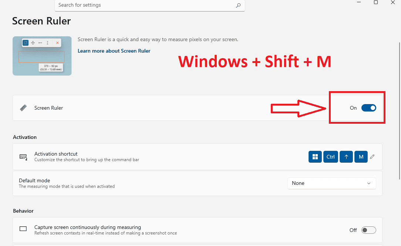Edit activation shortcut with pencil icon
The width and height of the screenshot is (401, 246).
372,157
